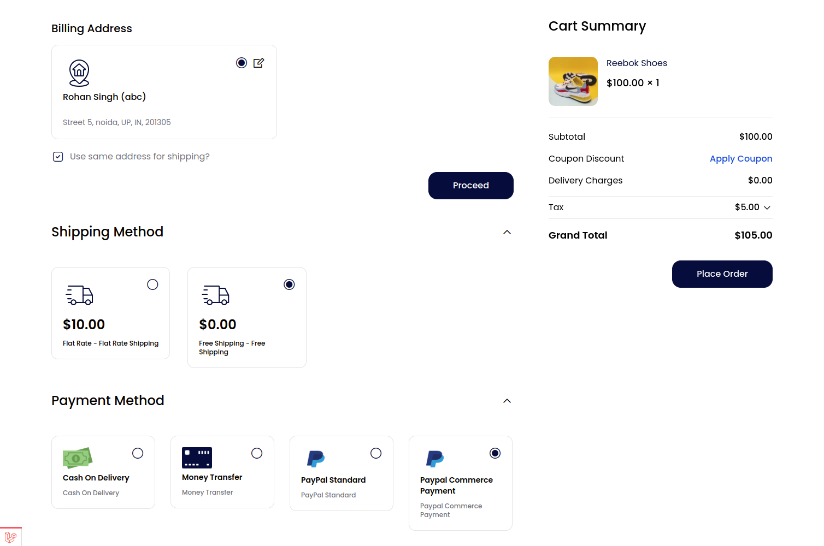This screenshot has height=546, width=824.
Task: Click the Free Shipping truck icon
Action: 216,295
